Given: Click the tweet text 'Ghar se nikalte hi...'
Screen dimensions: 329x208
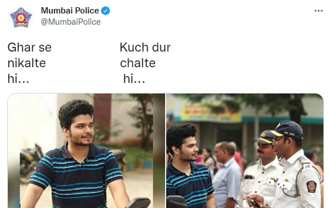Looking at the screenshot, I should (29, 63).
